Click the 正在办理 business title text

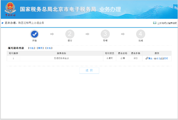point(24,23)
